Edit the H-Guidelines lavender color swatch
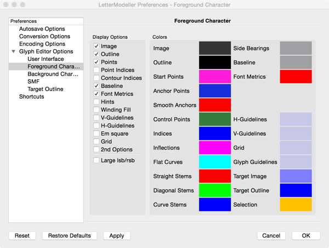The height and width of the screenshot is (248, 329). coord(296,119)
